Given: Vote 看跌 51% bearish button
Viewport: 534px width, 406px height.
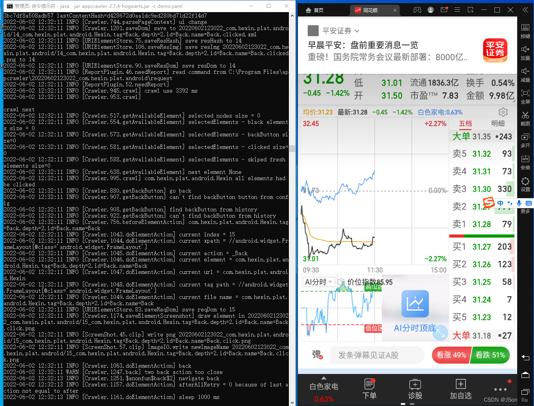Looking at the screenshot, I should tap(490, 355).
